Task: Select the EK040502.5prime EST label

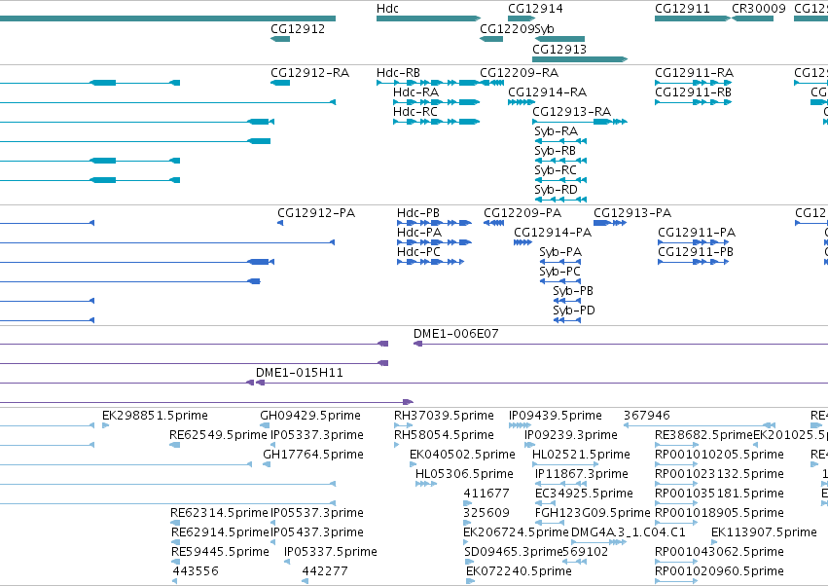Action: click(462, 455)
